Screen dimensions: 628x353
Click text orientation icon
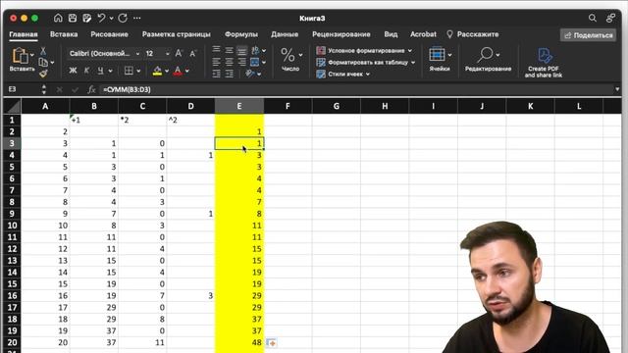pyautogui.click(x=250, y=74)
